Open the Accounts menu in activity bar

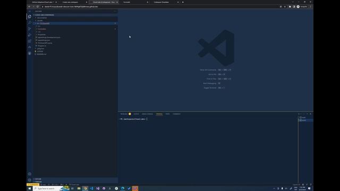click(30, 174)
